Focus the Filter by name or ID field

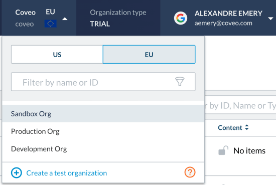pyautogui.click(x=103, y=82)
